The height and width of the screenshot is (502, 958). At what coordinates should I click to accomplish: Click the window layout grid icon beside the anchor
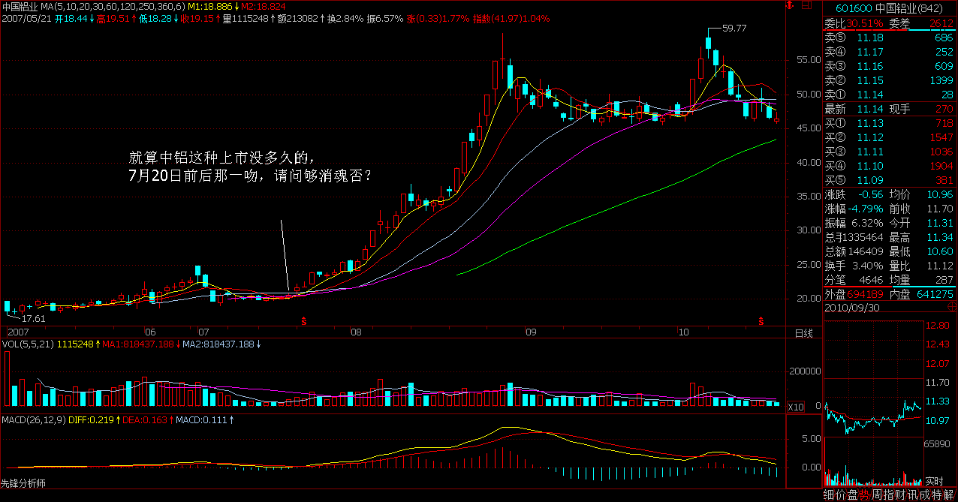tap(806, 6)
